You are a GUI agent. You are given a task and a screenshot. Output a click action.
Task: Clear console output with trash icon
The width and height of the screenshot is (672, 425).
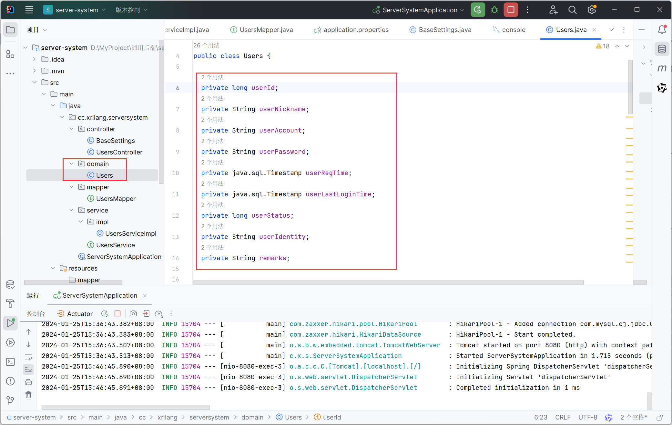pyautogui.click(x=28, y=395)
